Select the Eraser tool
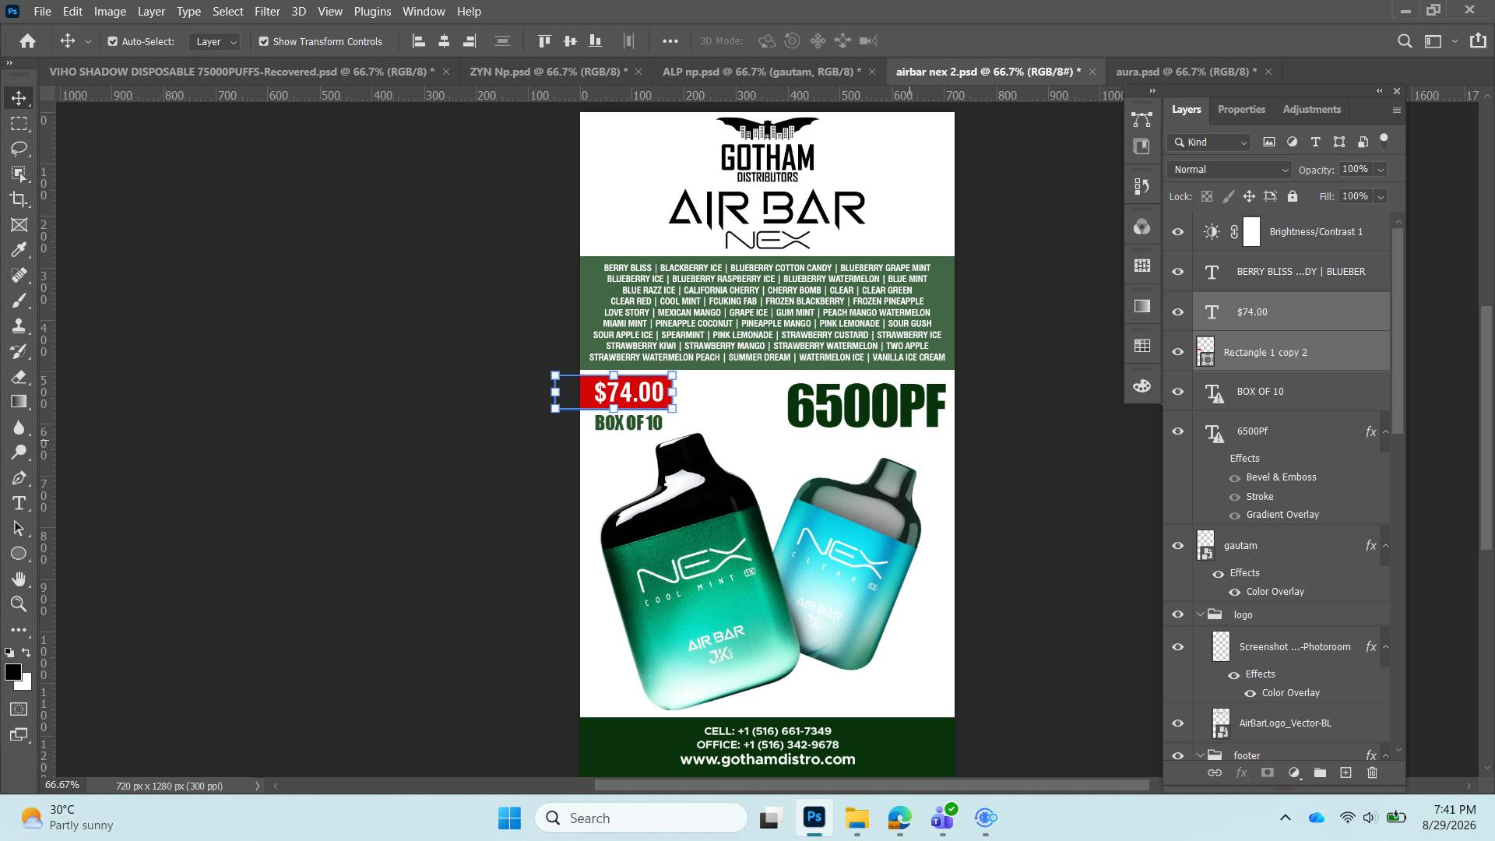This screenshot has width=1495, height=841. [19, 377]
